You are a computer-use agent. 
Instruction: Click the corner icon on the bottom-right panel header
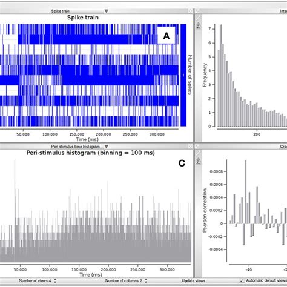coord(197,147)
